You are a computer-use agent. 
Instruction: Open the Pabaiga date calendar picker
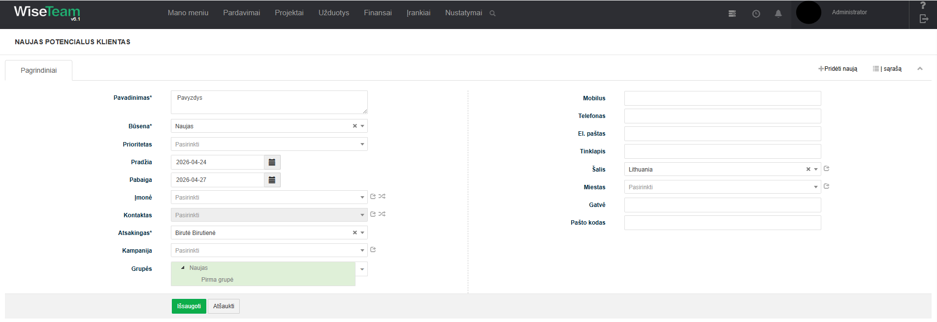pyautogui.click(x=272, y=180)
